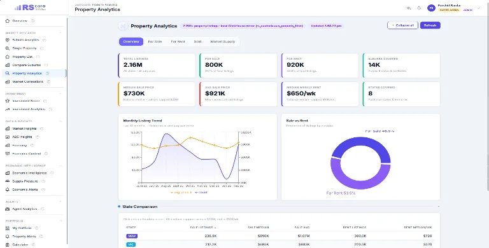Click the Economic Alerts bell icon

(x=8, y=189)
